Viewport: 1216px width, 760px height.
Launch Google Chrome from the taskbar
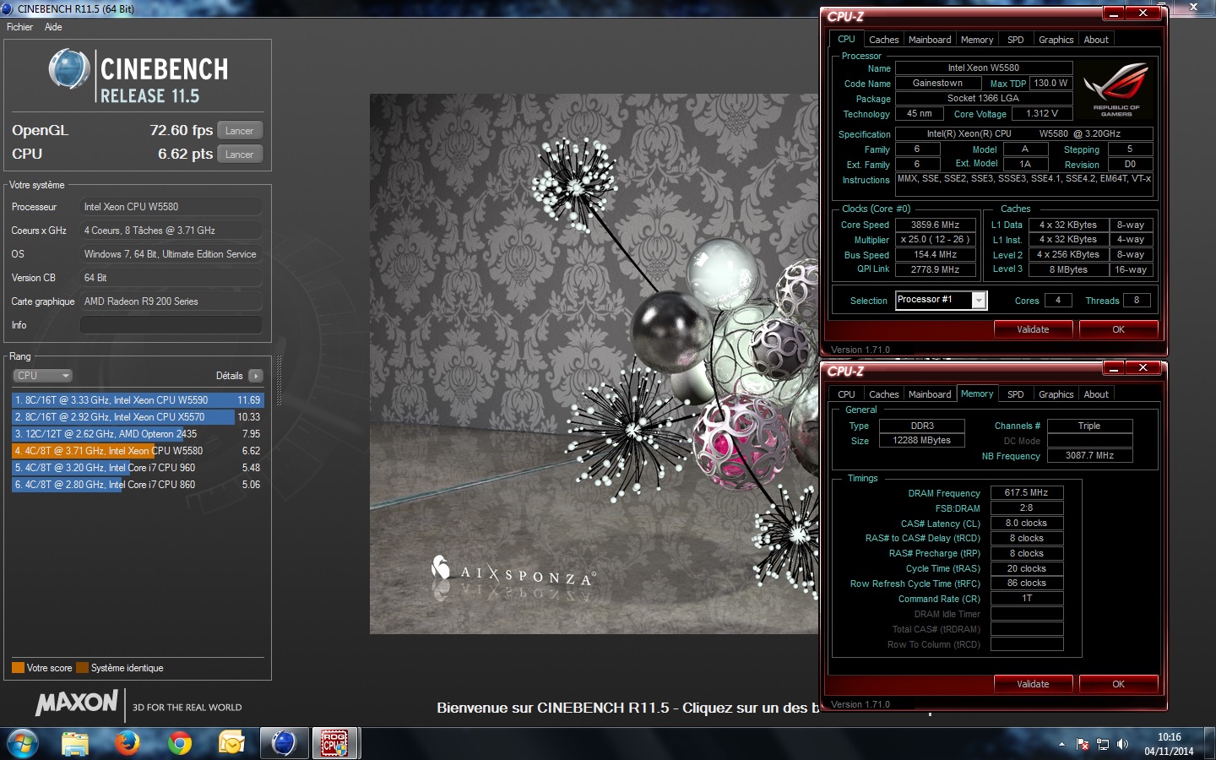180,743
